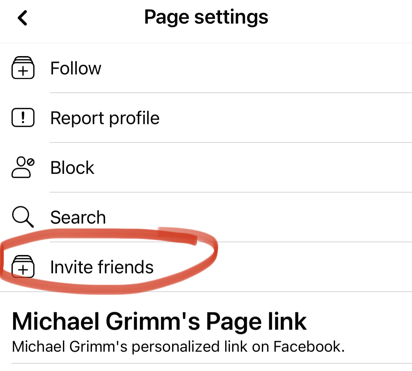This screenshot has width=412, height=371.
Task: Tap empty right side of Block row
Action: [287, 168]
